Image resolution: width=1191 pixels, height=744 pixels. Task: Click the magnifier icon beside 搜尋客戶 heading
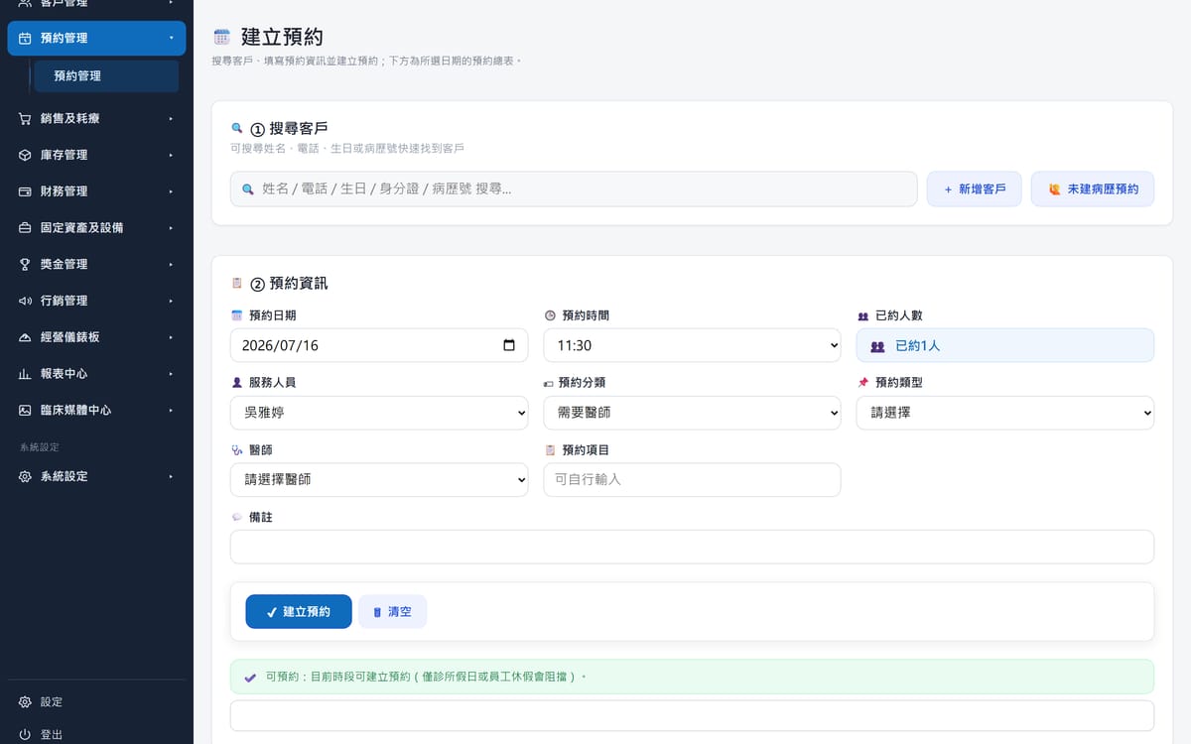coord(236,128)
